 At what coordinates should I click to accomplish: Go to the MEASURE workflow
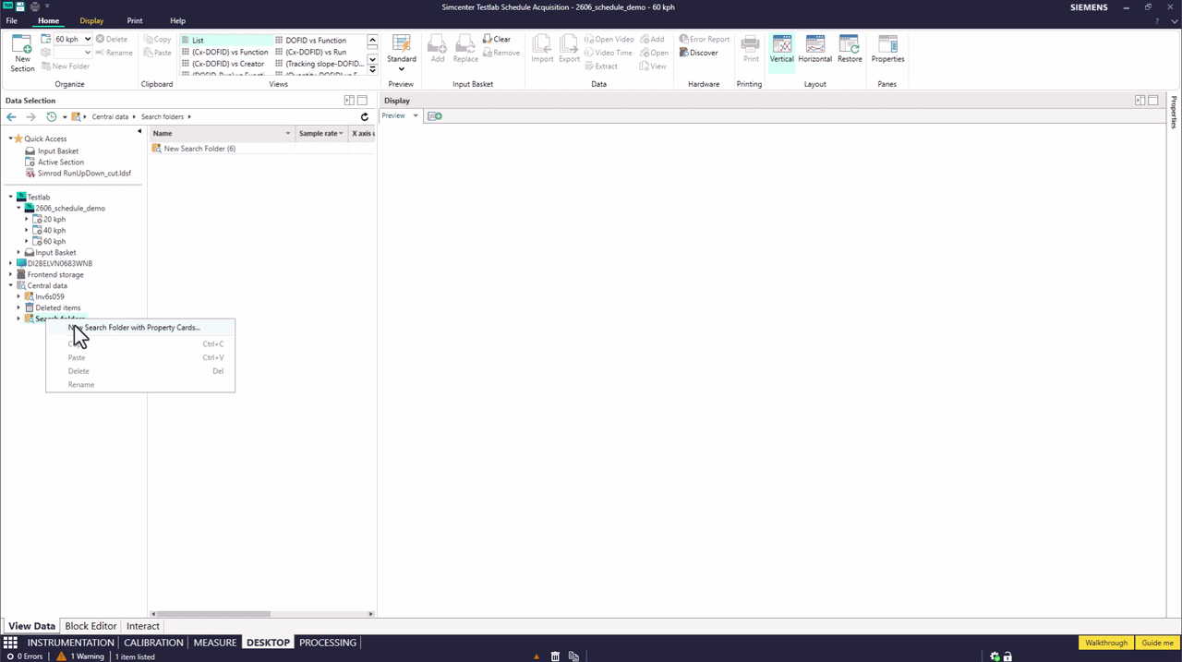(x=215, y=643)
